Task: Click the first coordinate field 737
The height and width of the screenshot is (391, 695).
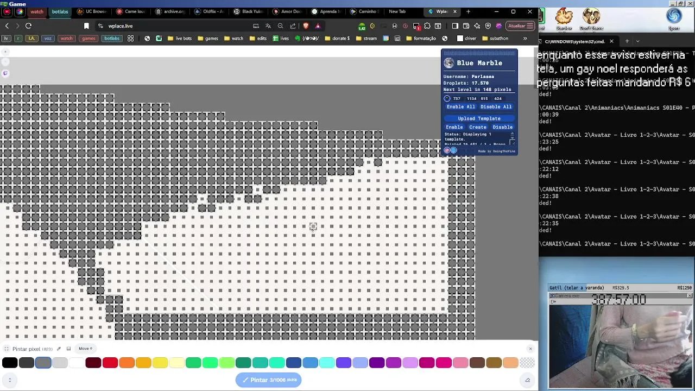Action: (x=457, y=99)
